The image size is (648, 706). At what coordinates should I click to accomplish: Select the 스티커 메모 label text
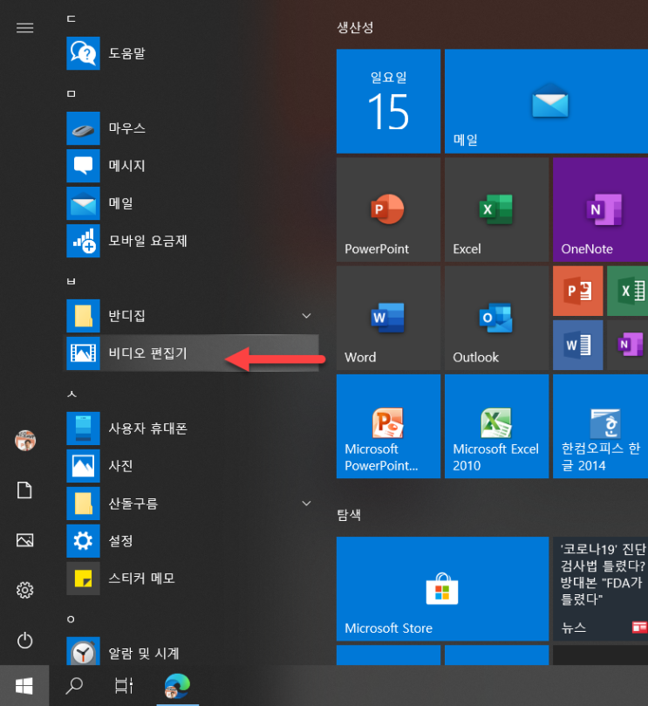pyautogui.click(x=142, y=578)
